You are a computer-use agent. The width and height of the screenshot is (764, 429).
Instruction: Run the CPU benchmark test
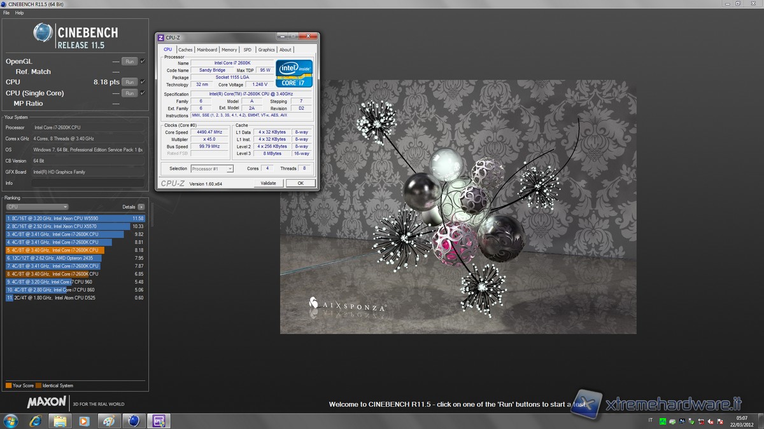[129, 82]
